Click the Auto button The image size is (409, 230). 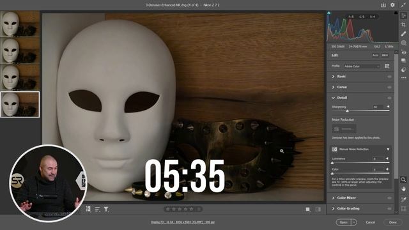(375, 56)
